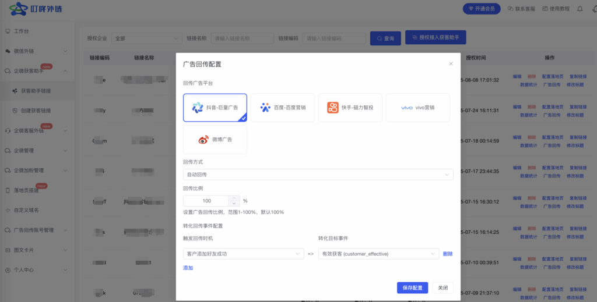Click the 百度-百度营销 paw logo
The image size is (597, 302).
(x=265, y=108)
